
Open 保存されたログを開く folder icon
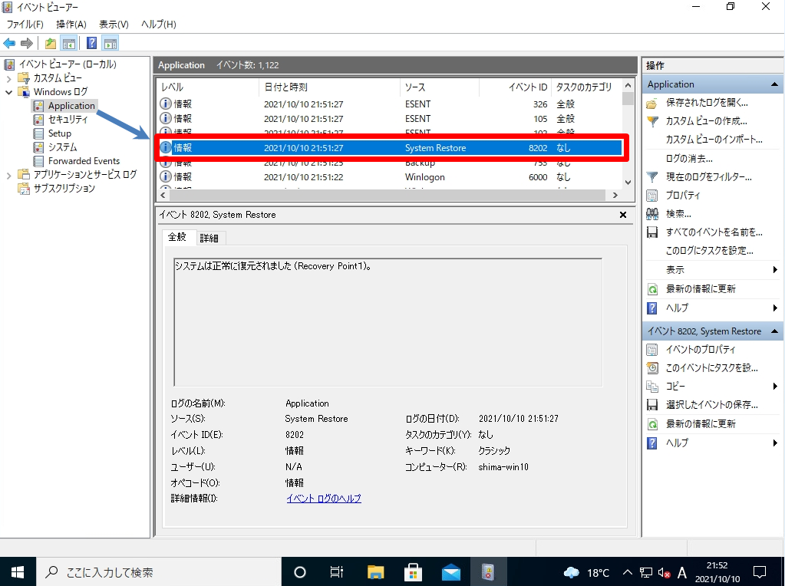[x=651, y=103]
